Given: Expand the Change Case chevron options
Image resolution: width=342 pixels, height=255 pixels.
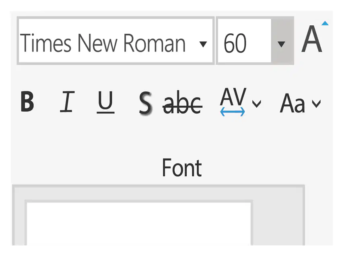Looking at the screenshot, I should [x=316, y=104].
